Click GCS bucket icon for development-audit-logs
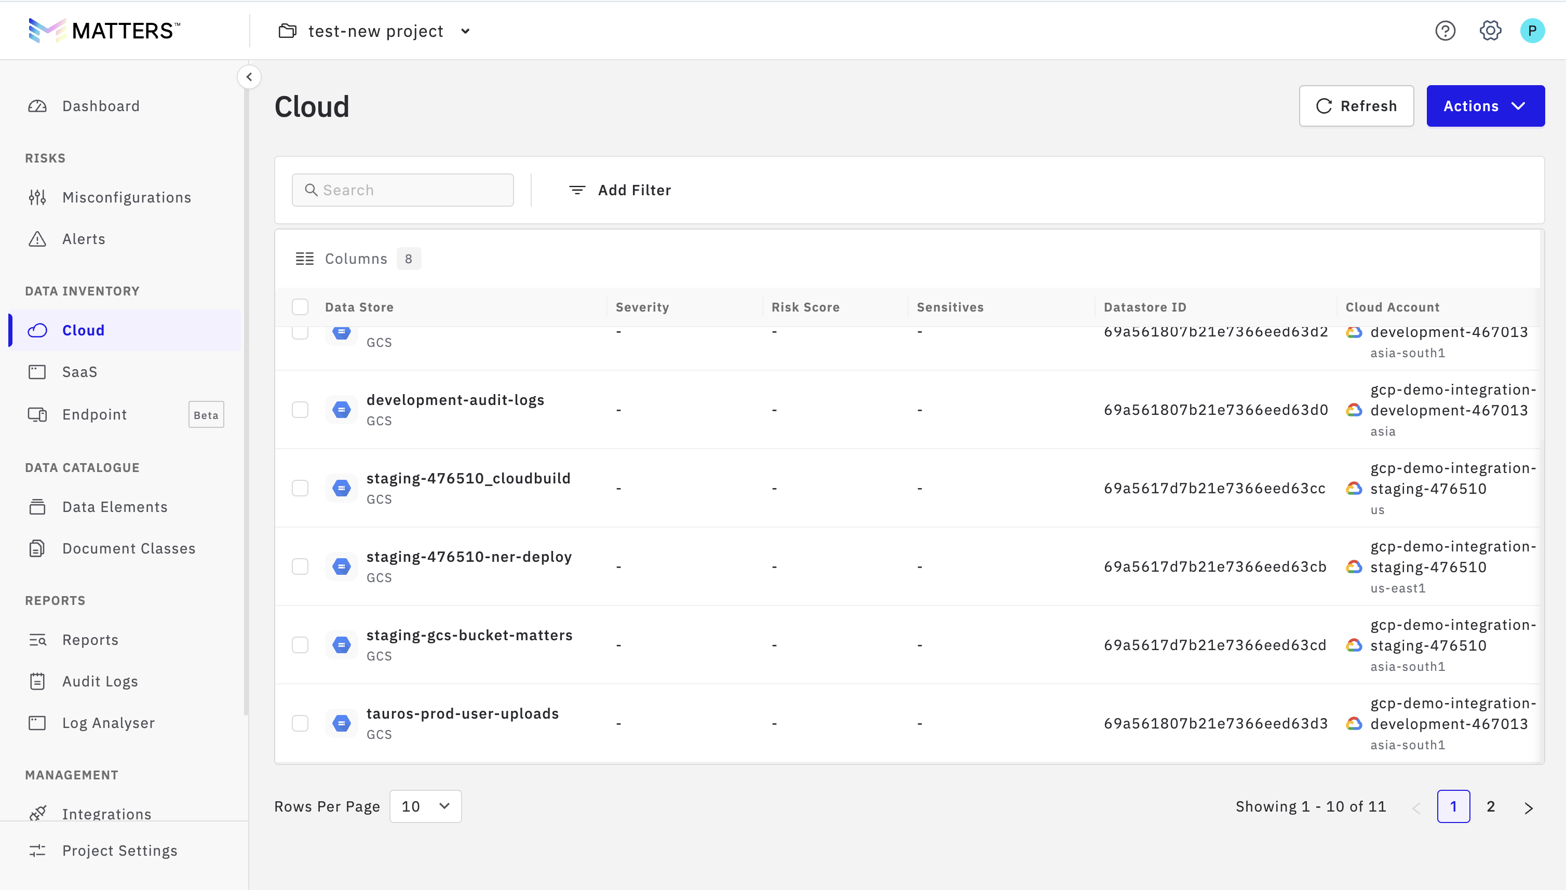This screenshot has height=890, width=1566. pyautogui.click(x=341, y=410)
